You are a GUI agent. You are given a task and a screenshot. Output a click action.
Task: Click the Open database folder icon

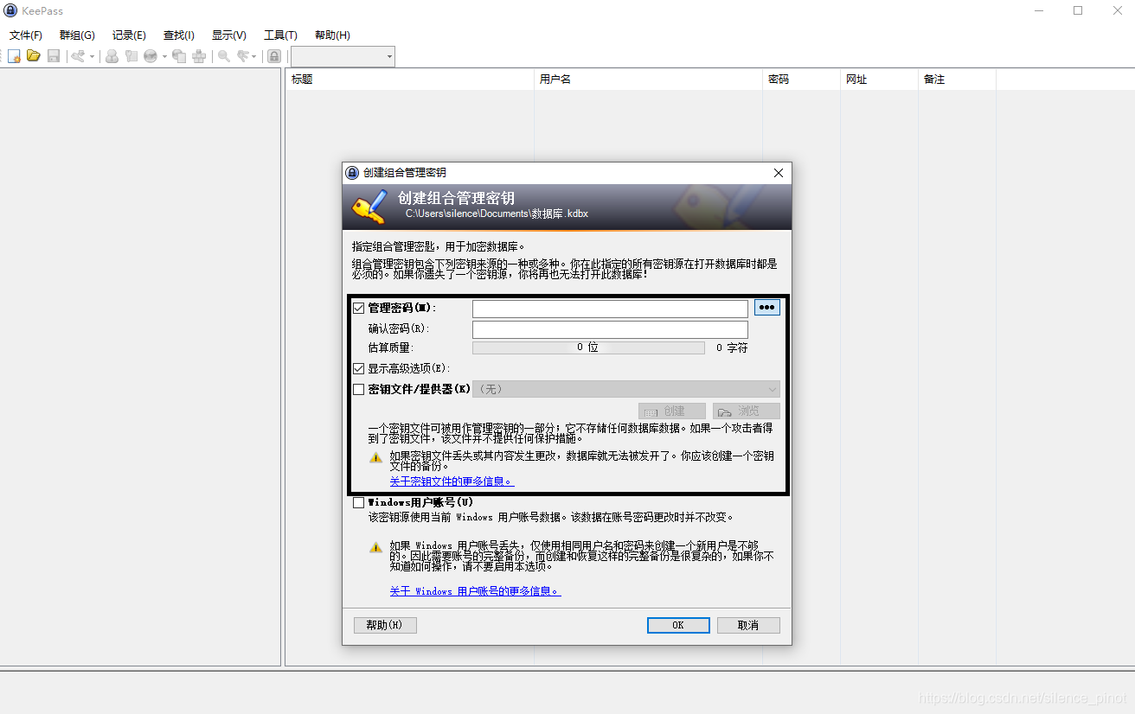pos(33,56)
